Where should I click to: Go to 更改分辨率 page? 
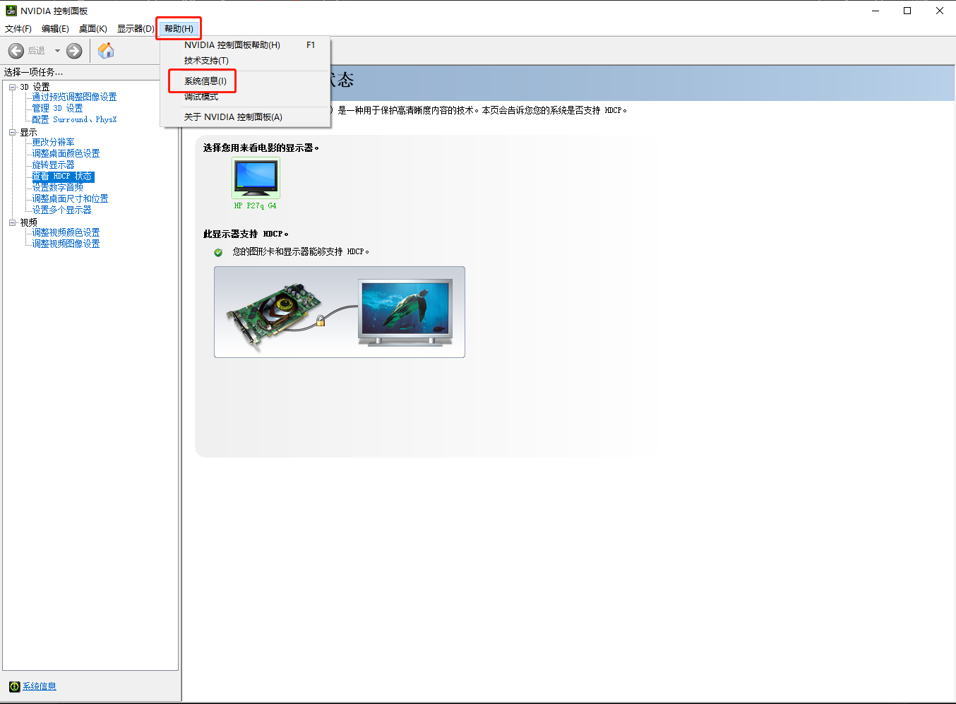53,143
